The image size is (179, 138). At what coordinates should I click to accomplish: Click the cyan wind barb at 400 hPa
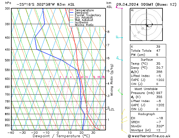(x=119, y=37)
